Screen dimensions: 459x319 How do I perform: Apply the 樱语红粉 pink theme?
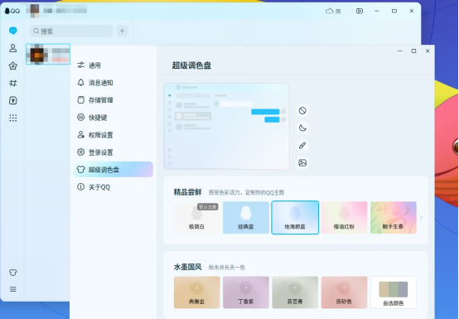coord(345,217)
